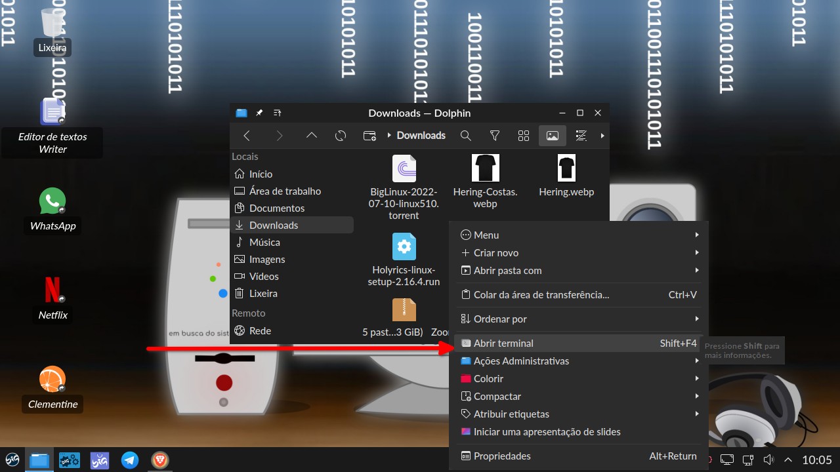Open the Abrir pasta com submenu
The height and width of the screenshot is (472, 840).
point(578,270)
